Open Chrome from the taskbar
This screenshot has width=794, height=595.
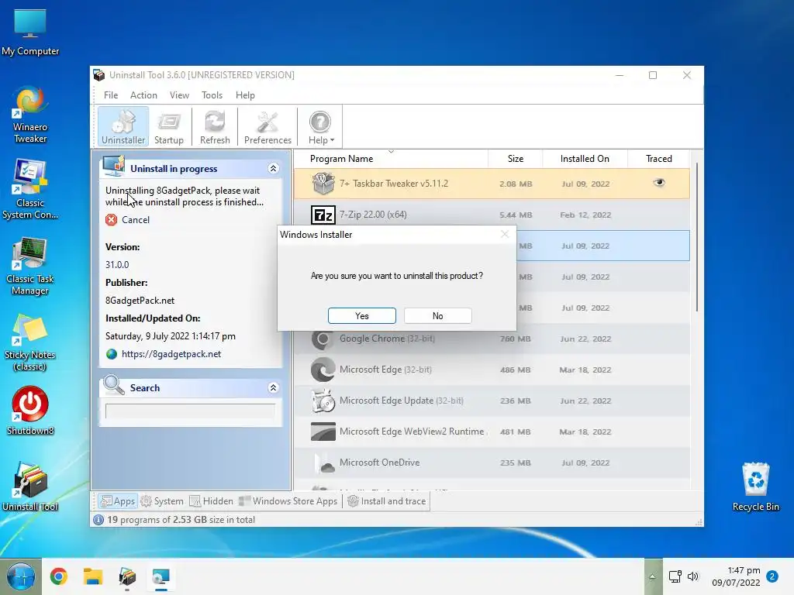(59, 576)
